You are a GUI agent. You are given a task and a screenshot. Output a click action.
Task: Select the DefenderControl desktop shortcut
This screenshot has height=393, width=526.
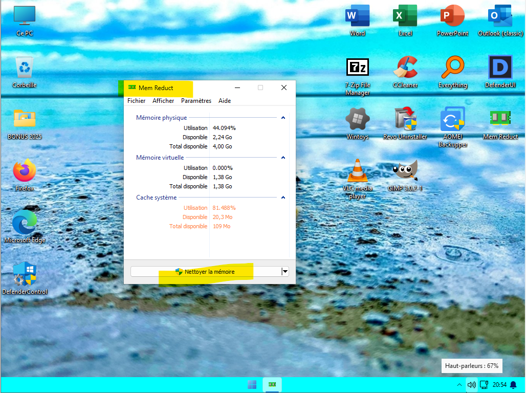25,278
